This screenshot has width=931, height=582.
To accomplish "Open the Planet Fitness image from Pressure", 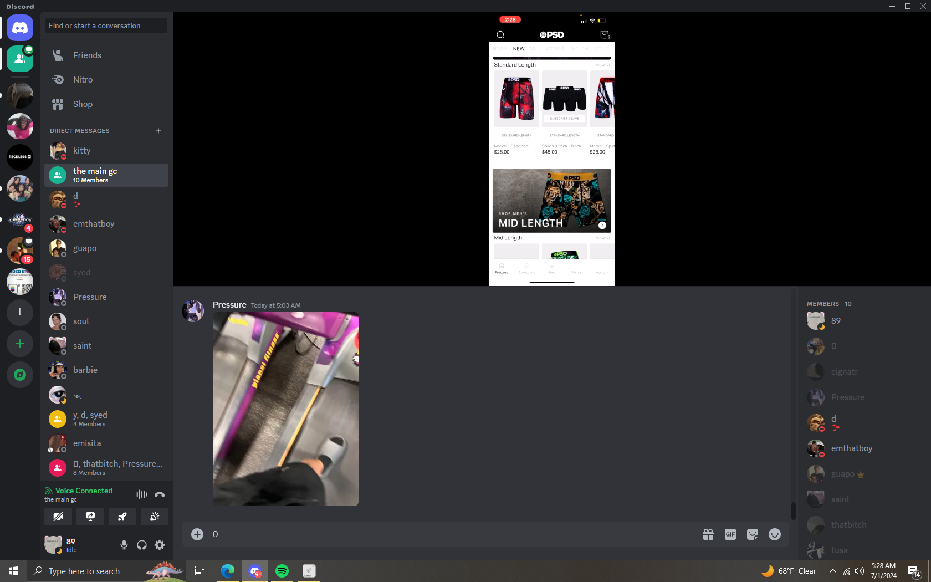I will point(285,409).
